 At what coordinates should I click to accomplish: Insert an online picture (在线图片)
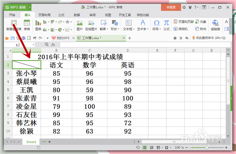(x=91, y=25)
